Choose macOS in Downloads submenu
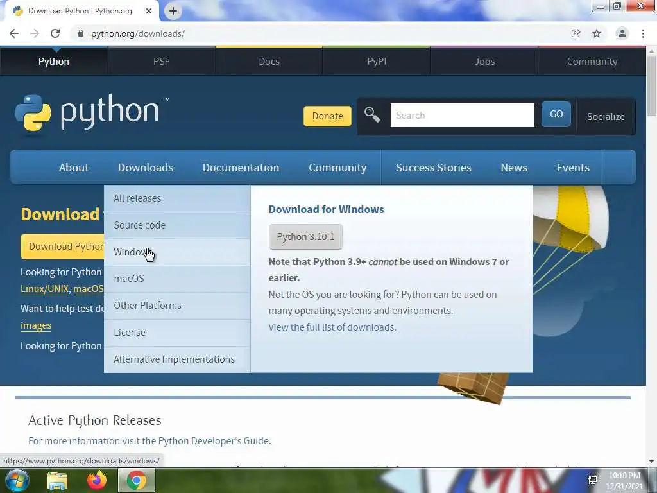The height and width of the screenshot is (493, 657). tap(177, 279)
